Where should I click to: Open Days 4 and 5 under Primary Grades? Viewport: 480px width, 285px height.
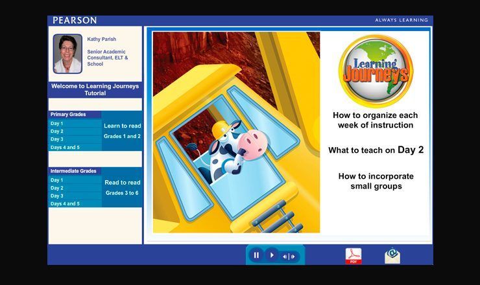click(75, 148)
